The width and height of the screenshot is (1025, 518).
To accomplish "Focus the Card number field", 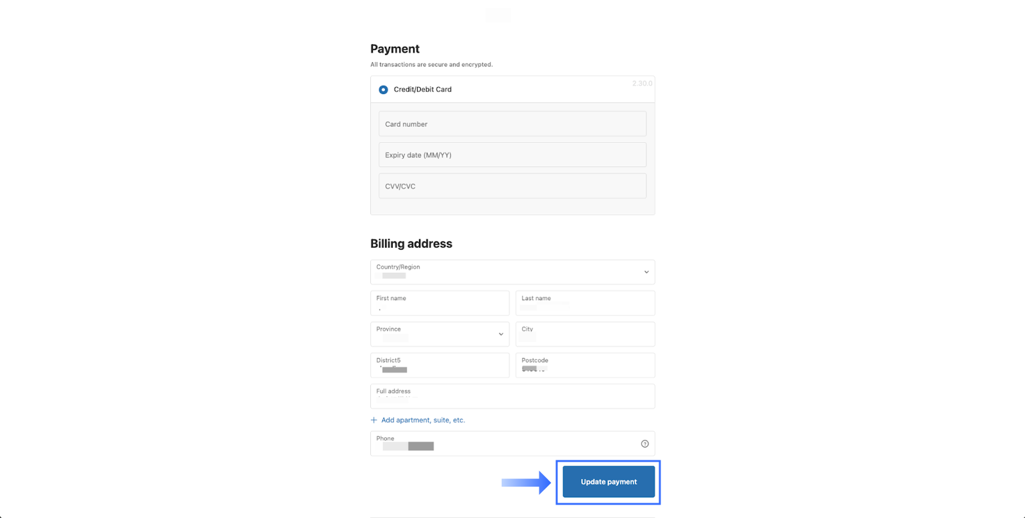I will point(512,124).
